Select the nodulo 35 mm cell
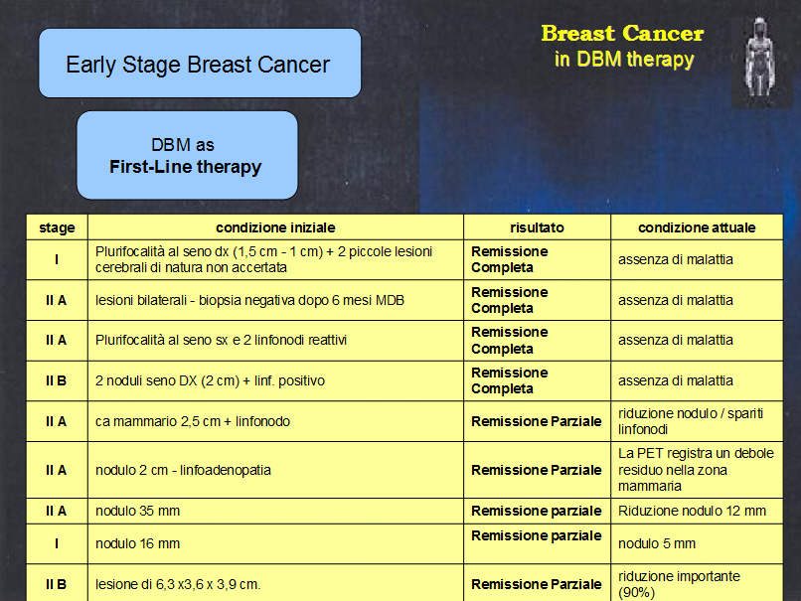The image size is (801, 601). pos(275,512)
